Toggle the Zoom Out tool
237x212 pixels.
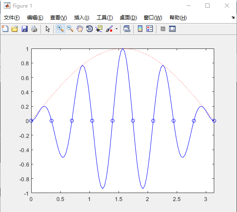70,29
